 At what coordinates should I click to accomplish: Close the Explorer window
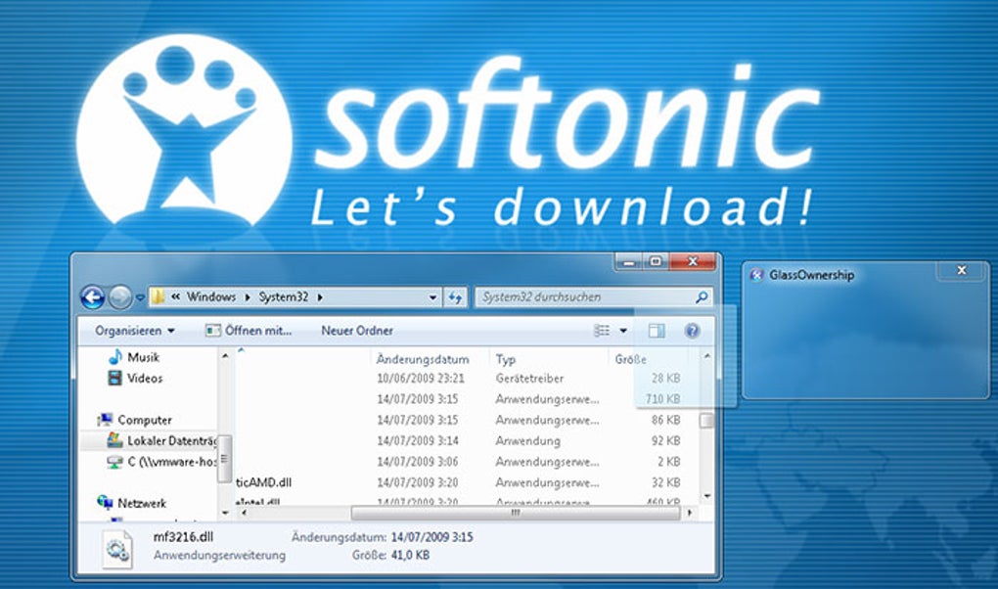[x=693, y=261]
